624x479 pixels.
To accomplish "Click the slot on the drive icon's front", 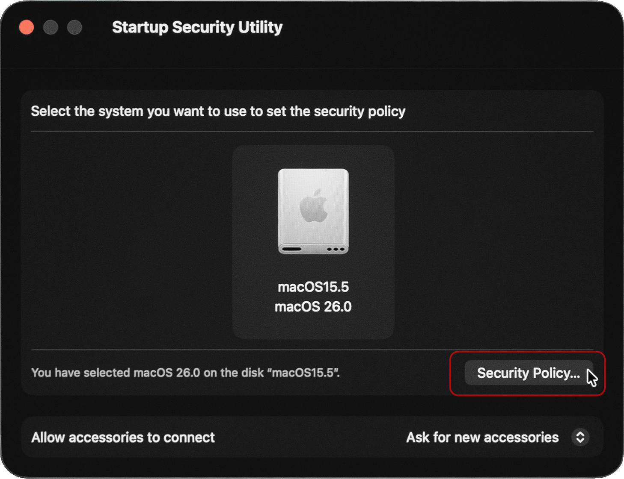I will [292, 249].
